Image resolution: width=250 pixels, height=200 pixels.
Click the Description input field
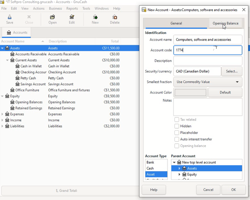(x=208, y=61)
